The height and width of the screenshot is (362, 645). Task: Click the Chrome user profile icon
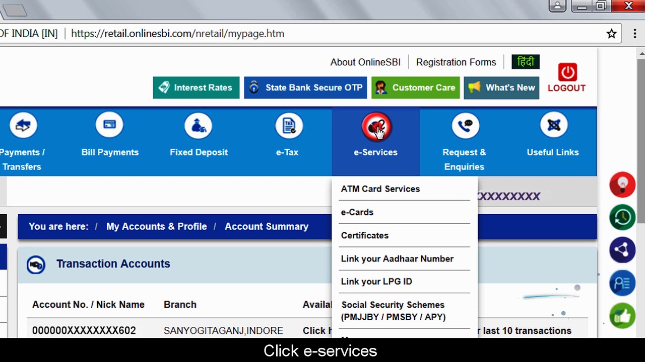point(557,6)
